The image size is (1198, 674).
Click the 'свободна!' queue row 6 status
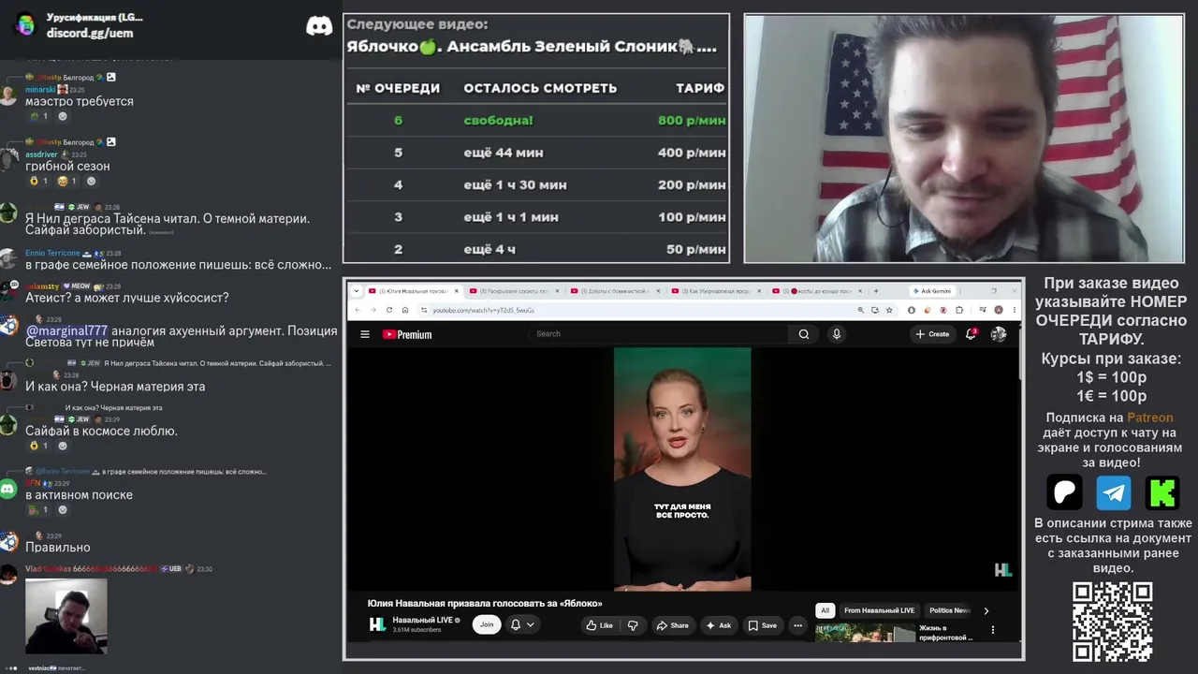tap(498, 120)
